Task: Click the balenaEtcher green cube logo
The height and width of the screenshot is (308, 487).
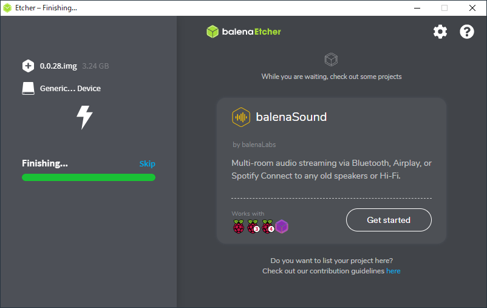Action: coord(213,32)
